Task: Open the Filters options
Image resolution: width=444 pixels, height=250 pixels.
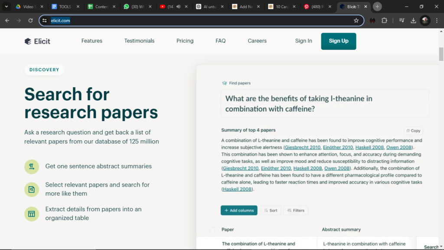Action: click(x=295, y=211)
